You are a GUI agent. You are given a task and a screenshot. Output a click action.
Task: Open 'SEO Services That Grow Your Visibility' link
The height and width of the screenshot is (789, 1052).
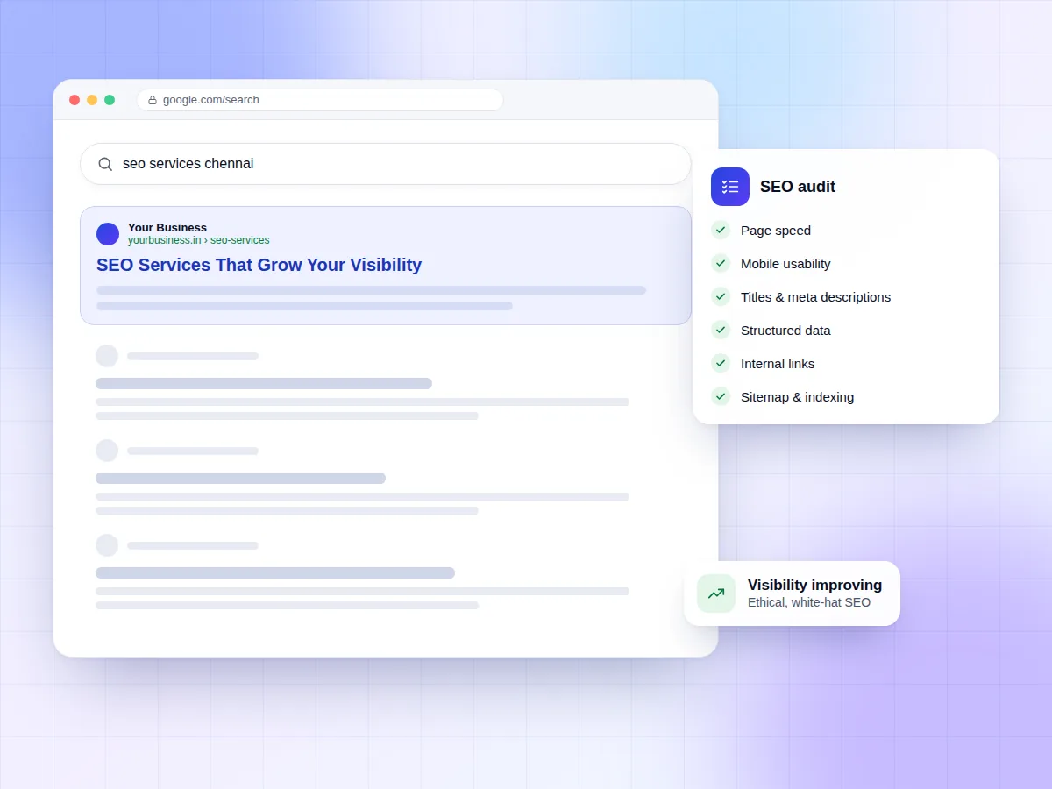(259, 265)
